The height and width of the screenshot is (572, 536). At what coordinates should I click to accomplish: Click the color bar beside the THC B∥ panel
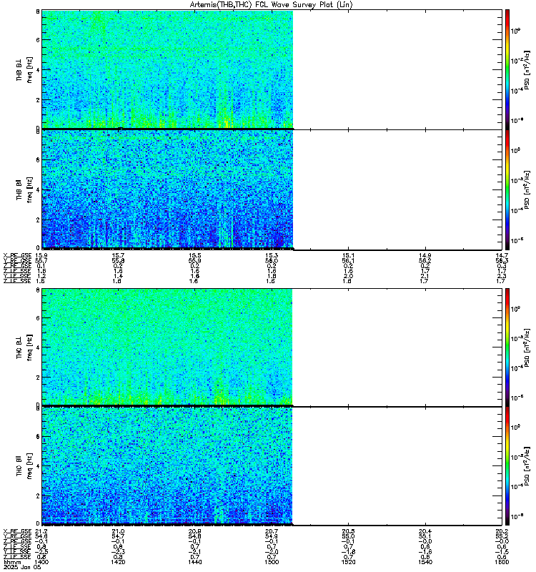[507, 466]
